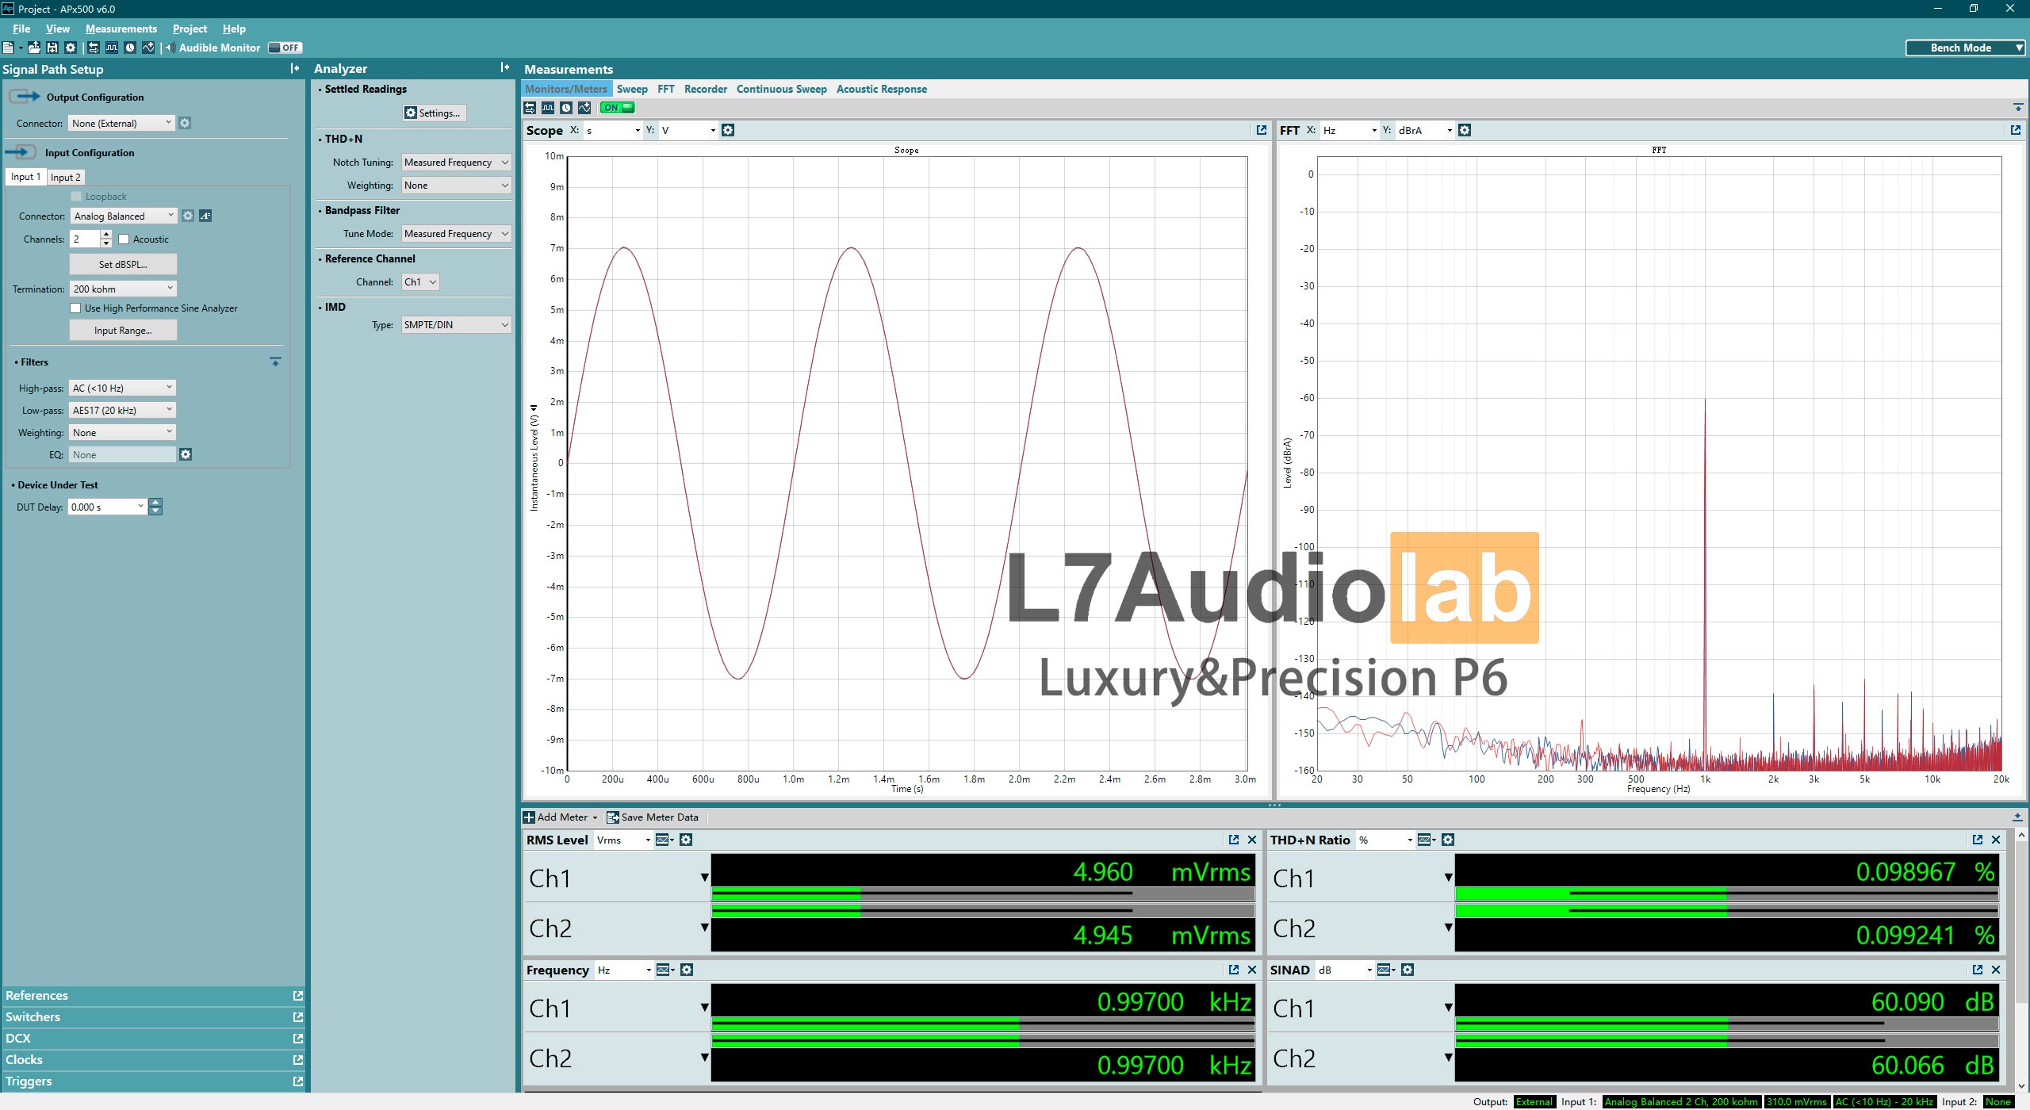Enable the Acoustic checkbox
The width and height of the screenshot is (2030, 1110).
point(124,239)
